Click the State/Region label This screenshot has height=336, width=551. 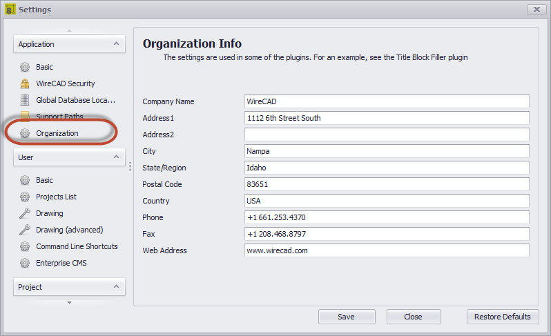tap(164, 168)
